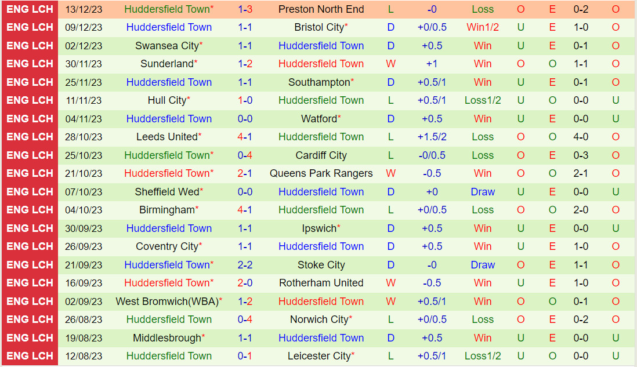Open Swansea City team link
The image size is (637, 367).
[167, 45]
